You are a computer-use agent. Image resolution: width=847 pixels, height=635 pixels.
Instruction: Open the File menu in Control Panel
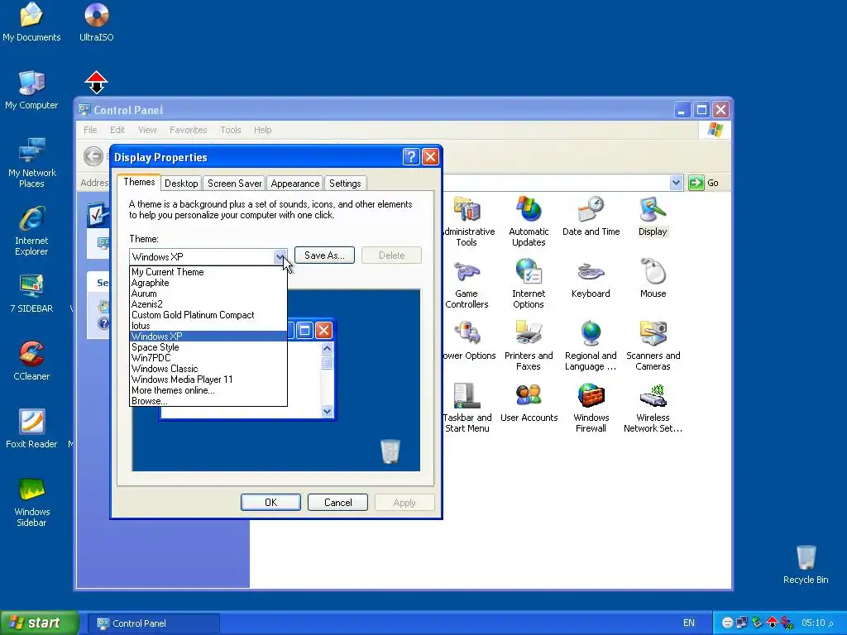[x=90, y=130]
